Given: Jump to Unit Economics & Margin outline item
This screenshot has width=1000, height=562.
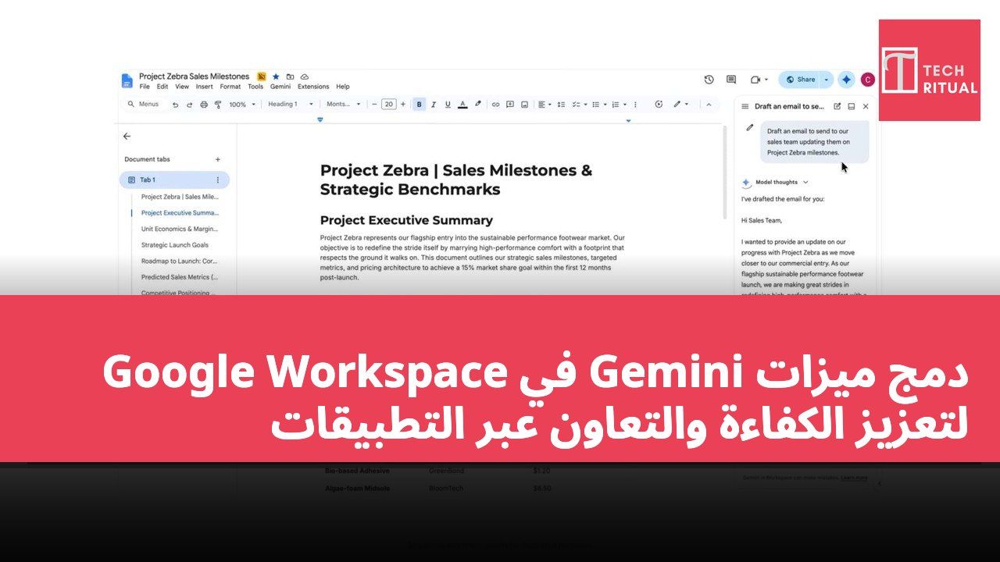Looking at the screenshot, I should [x=180, y=229].
